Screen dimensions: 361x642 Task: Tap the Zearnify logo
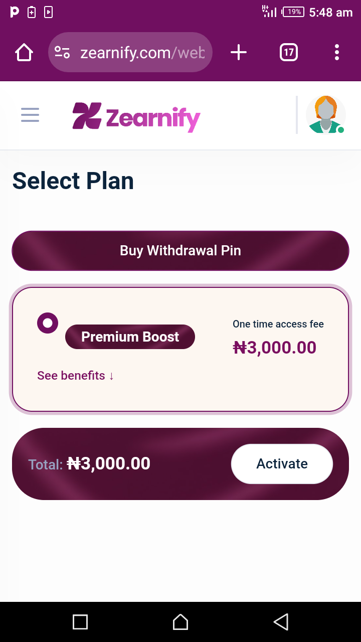(136, 117)
